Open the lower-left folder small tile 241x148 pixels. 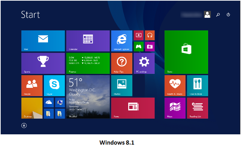coord(49,114)
